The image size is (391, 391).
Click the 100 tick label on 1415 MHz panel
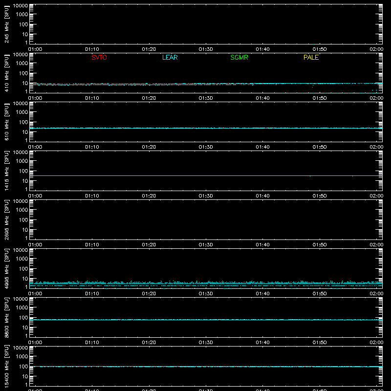[23, 171]
